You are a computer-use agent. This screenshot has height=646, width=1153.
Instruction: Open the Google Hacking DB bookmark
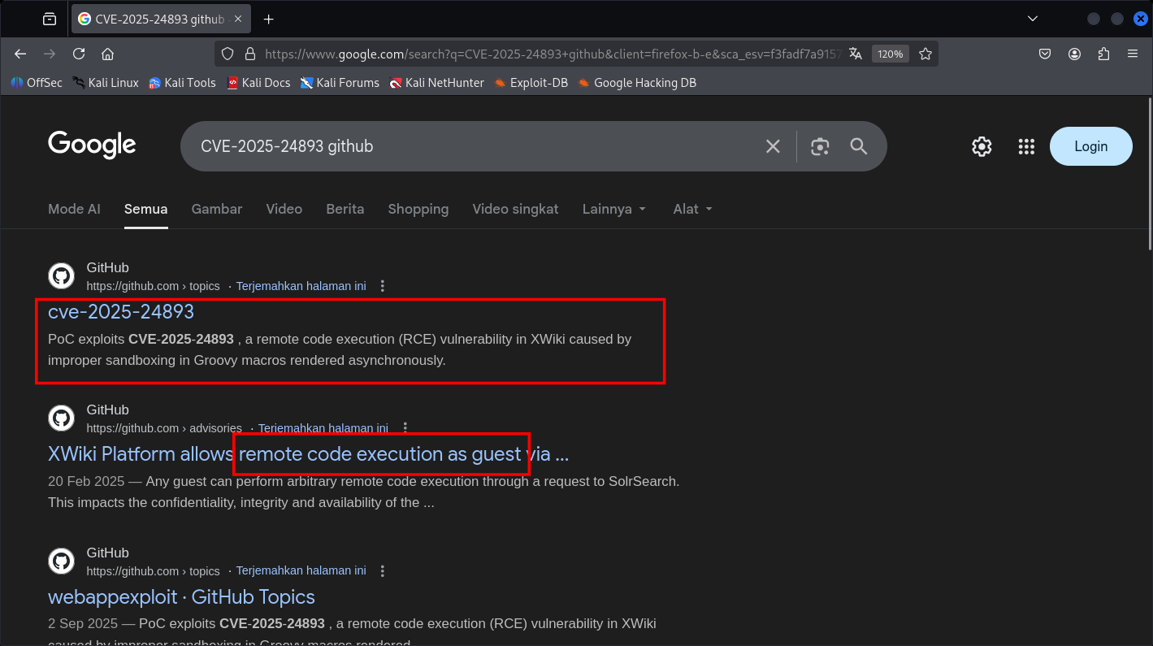(x=637, y=83)
